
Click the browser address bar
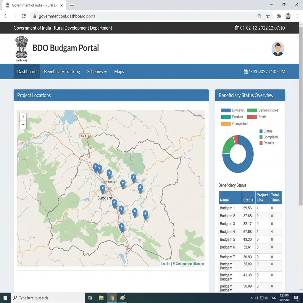[118, 16]
